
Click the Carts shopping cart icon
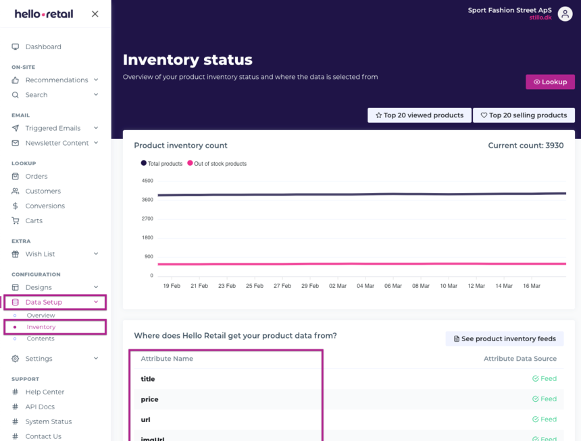pyautogui.click(x=16, y=221)
